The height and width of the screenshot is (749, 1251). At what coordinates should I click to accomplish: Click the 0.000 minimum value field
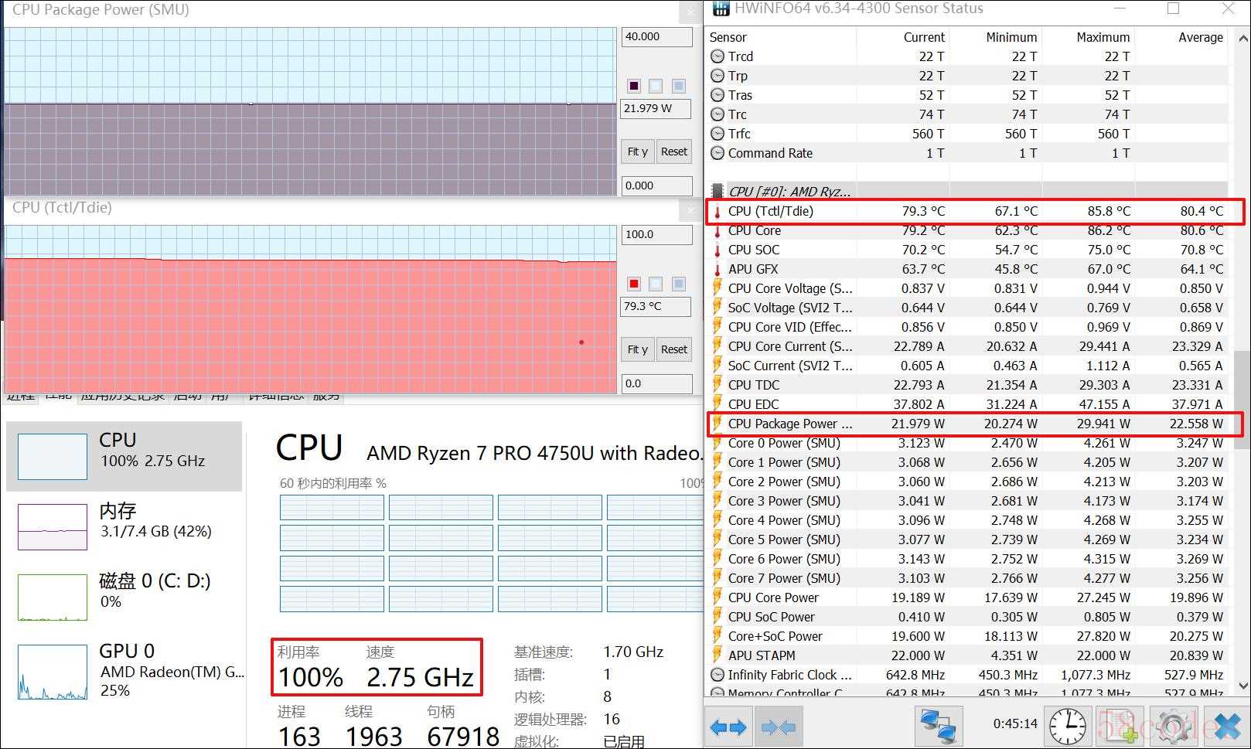(656, 186)
